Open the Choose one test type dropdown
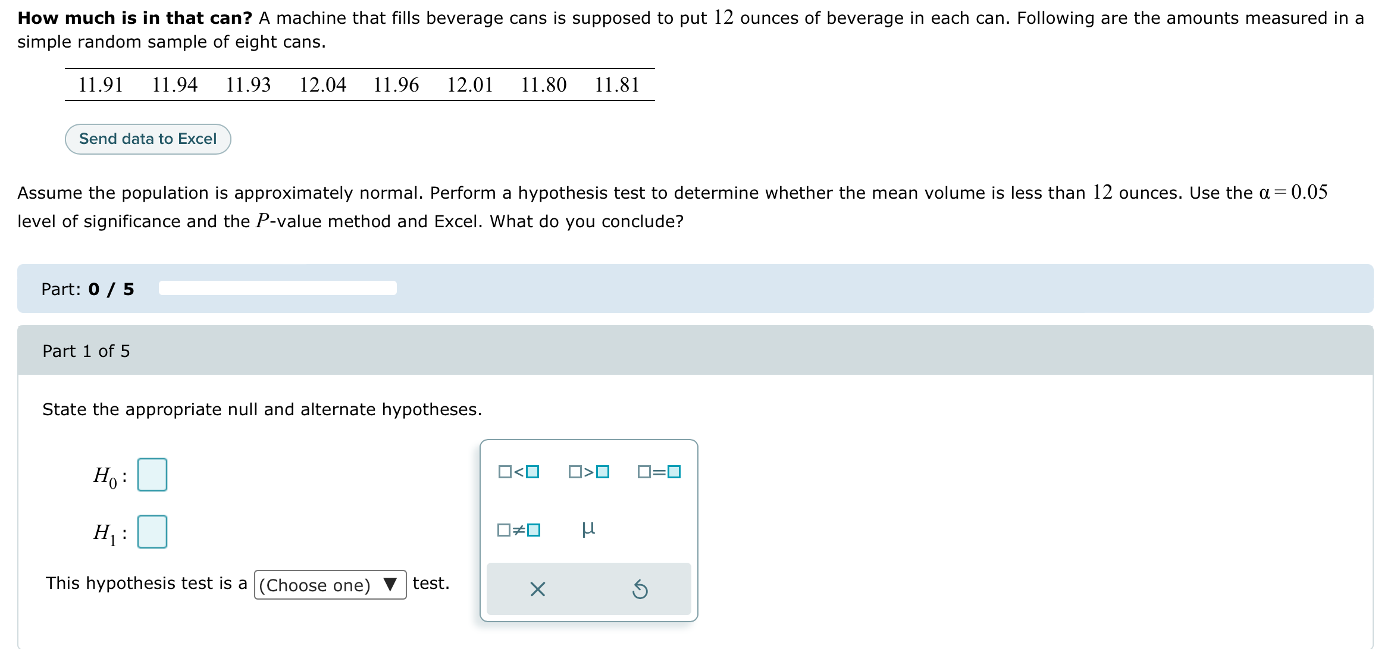 tap(329, 585)
